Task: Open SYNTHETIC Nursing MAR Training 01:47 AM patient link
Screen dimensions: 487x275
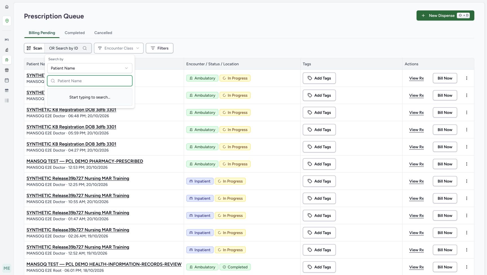Action: [x=78, y=213]
